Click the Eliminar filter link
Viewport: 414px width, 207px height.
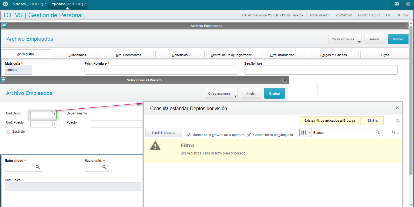coord(373,120)
